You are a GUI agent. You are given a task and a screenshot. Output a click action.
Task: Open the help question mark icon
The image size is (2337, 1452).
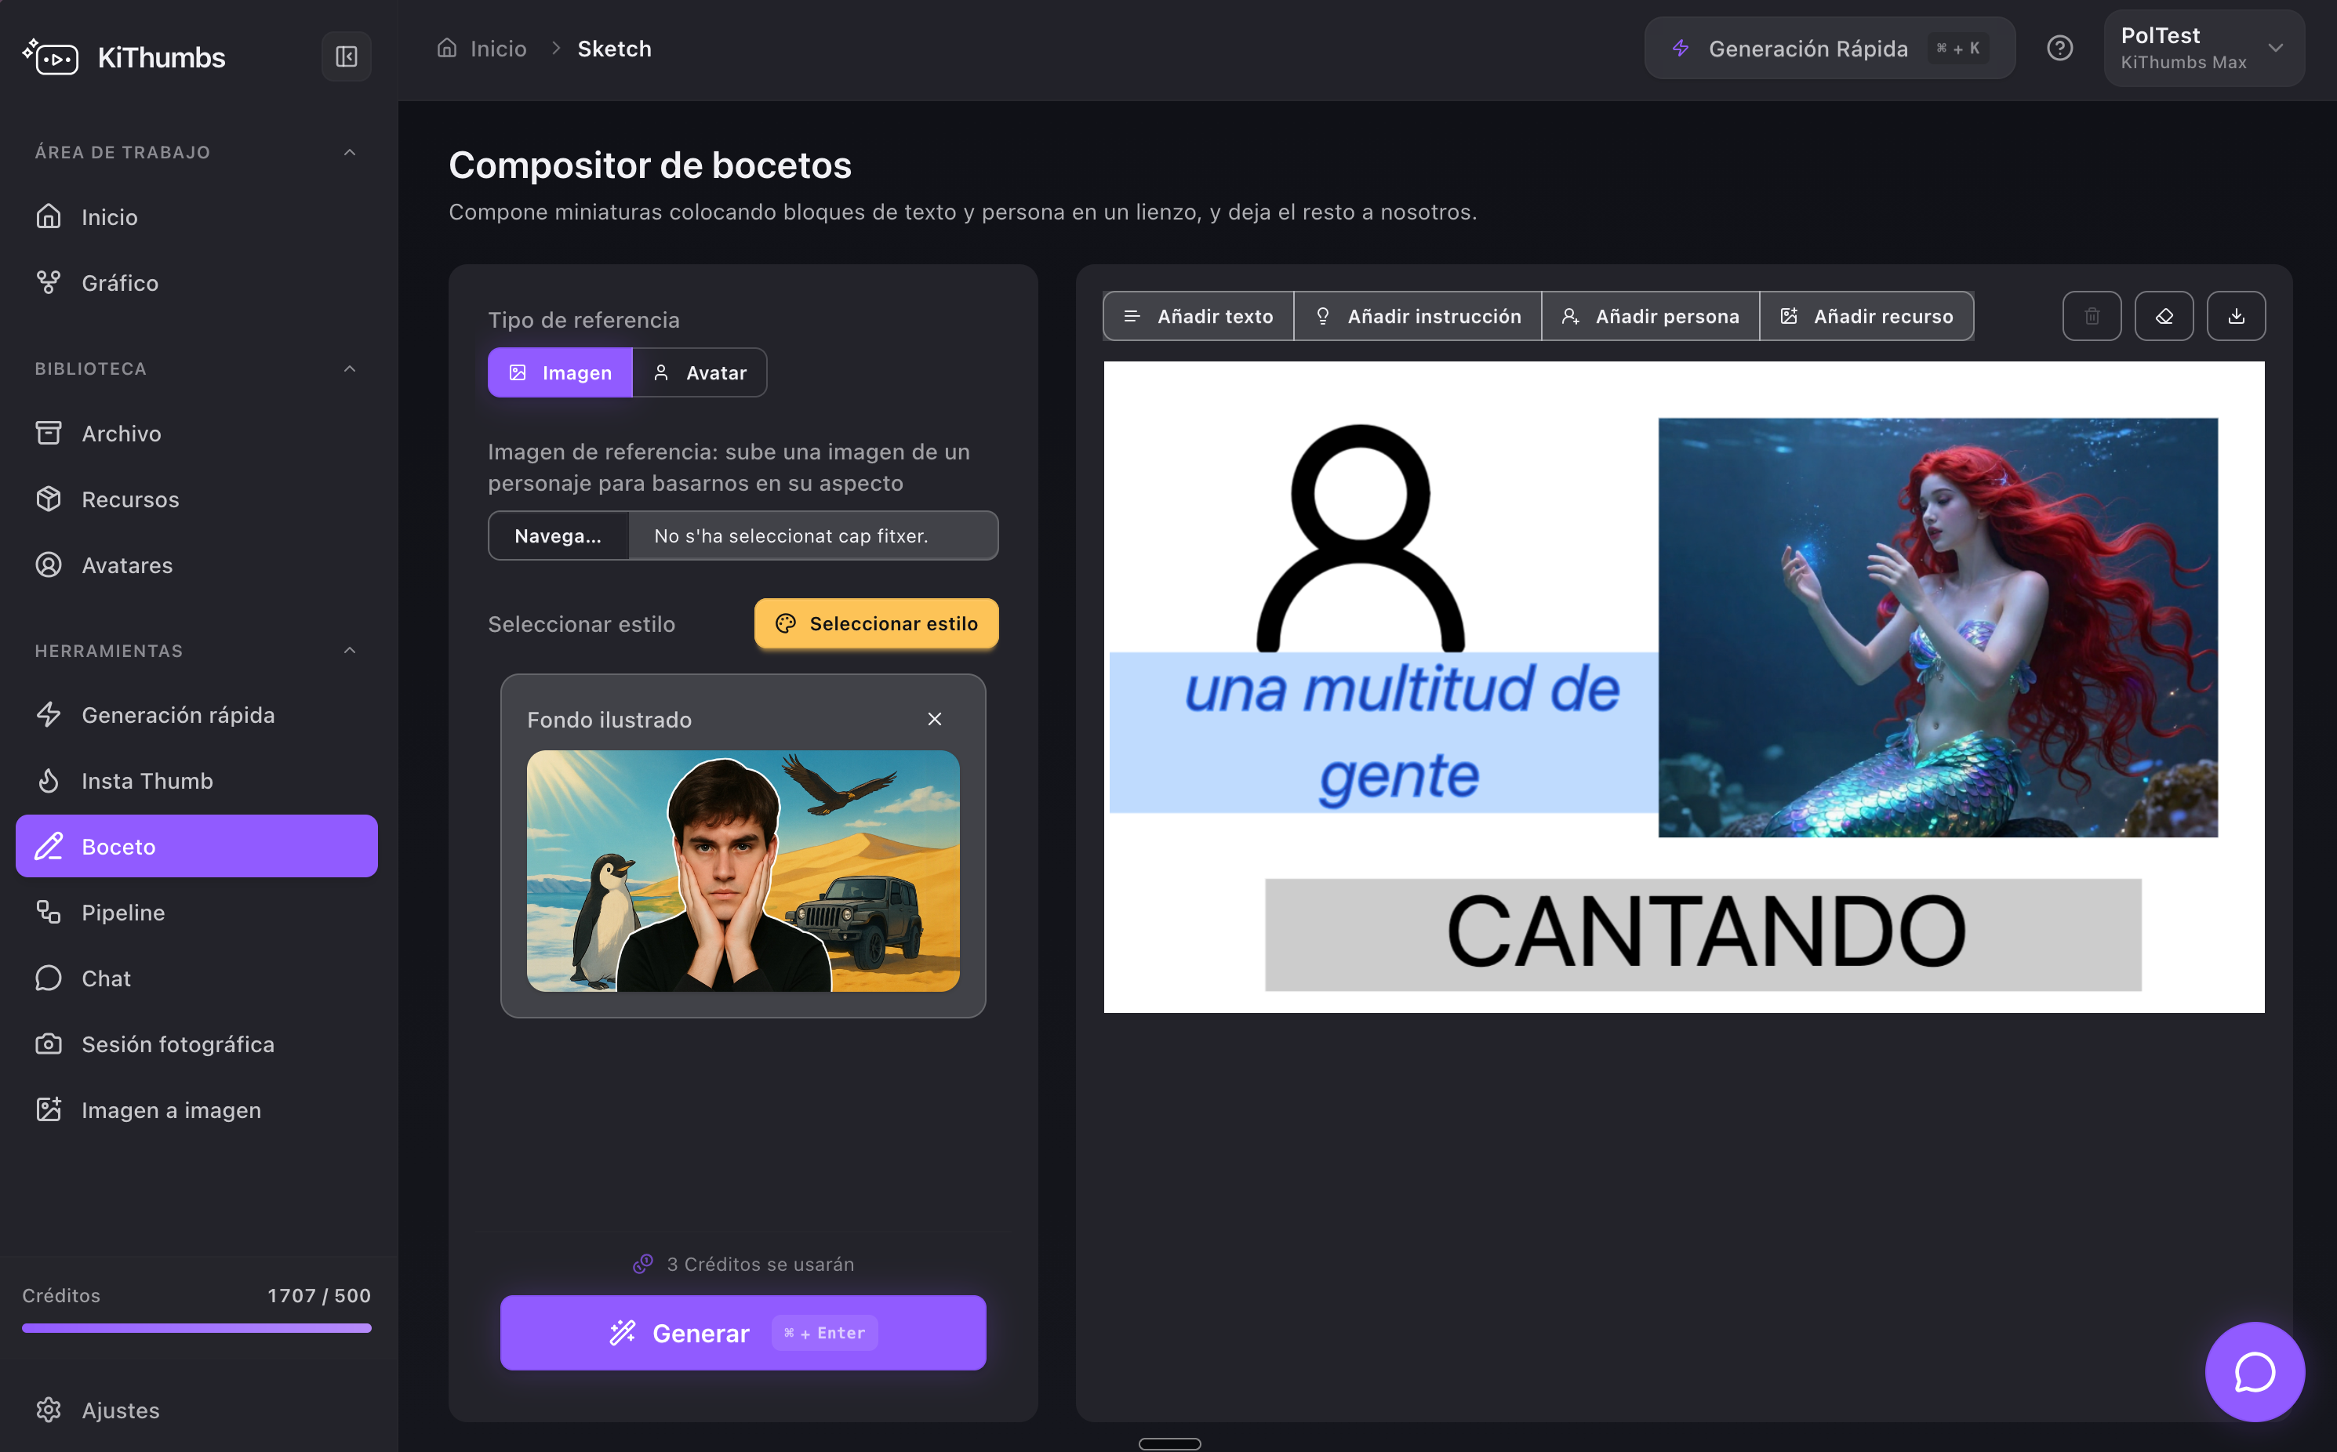2059,48
